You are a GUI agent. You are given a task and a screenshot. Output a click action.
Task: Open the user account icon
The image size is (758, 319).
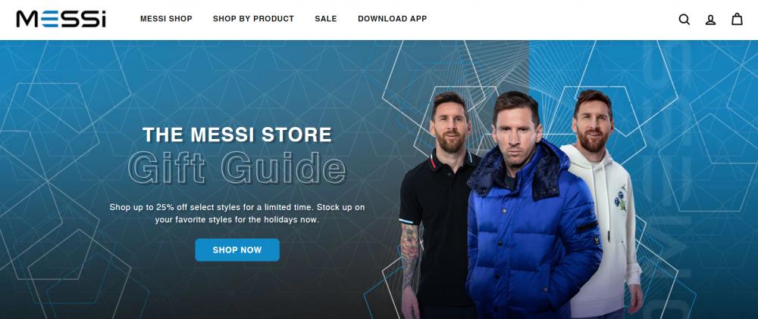(x=710, y=20)
